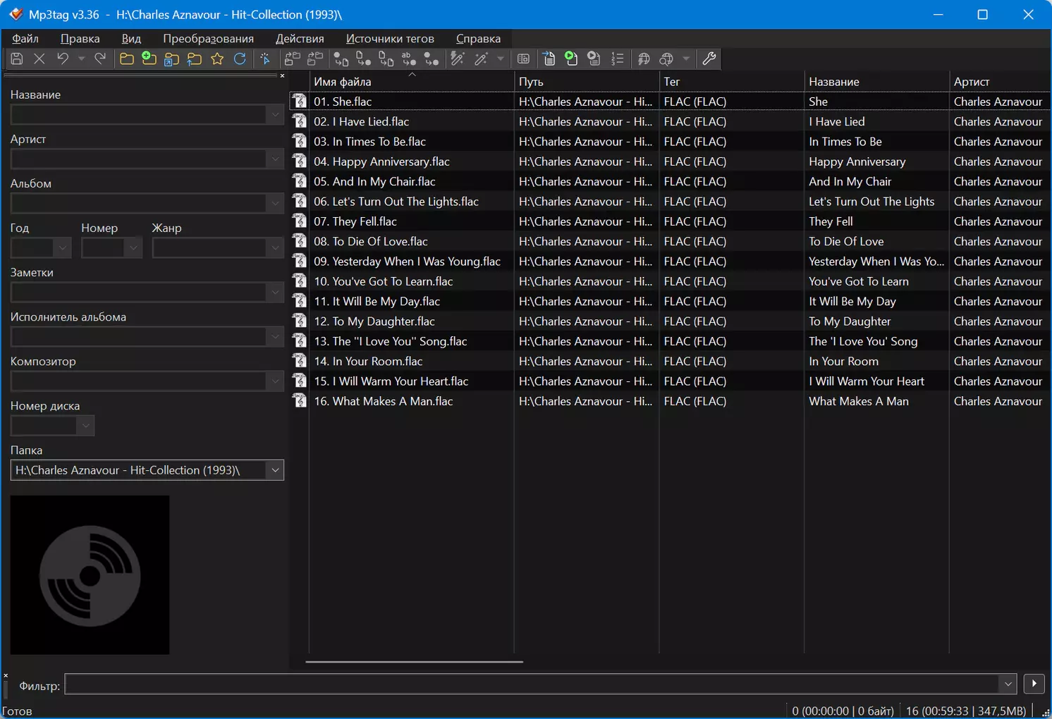Open the extended tags dialog icon
Image resolution: width=1052 pixels, height=719 pixels.
(523, 59)
